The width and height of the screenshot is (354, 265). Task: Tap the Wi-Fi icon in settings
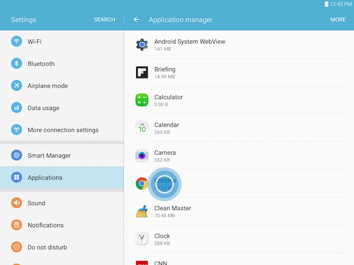coord(17,41)
